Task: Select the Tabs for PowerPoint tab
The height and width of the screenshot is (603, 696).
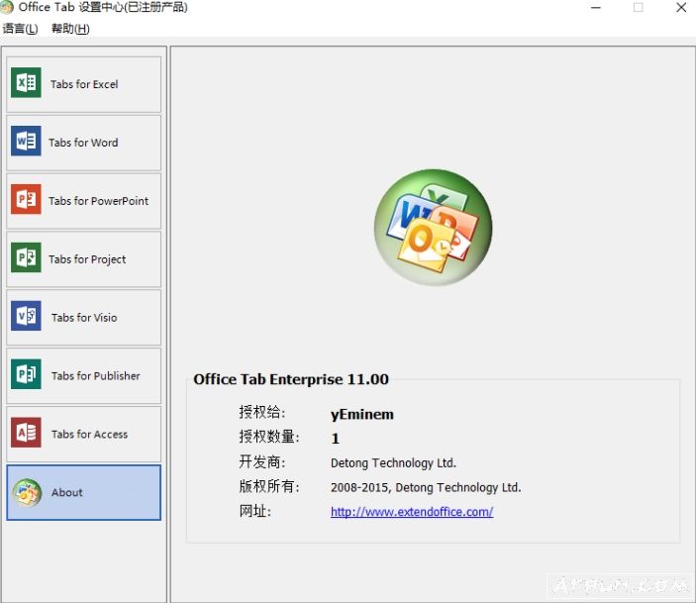Action: 84,201
